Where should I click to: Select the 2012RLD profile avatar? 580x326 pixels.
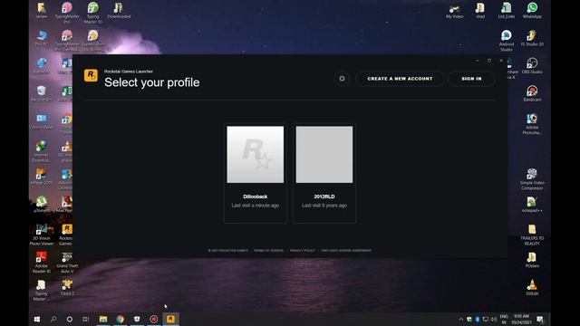coord(324,155)
